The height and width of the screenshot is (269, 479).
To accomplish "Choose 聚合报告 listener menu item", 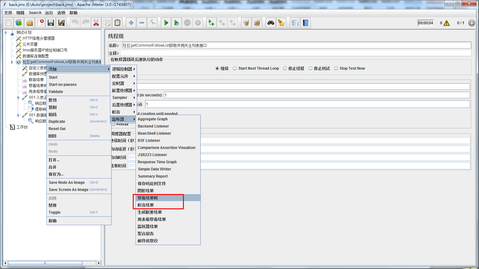I will coord(168,234).
